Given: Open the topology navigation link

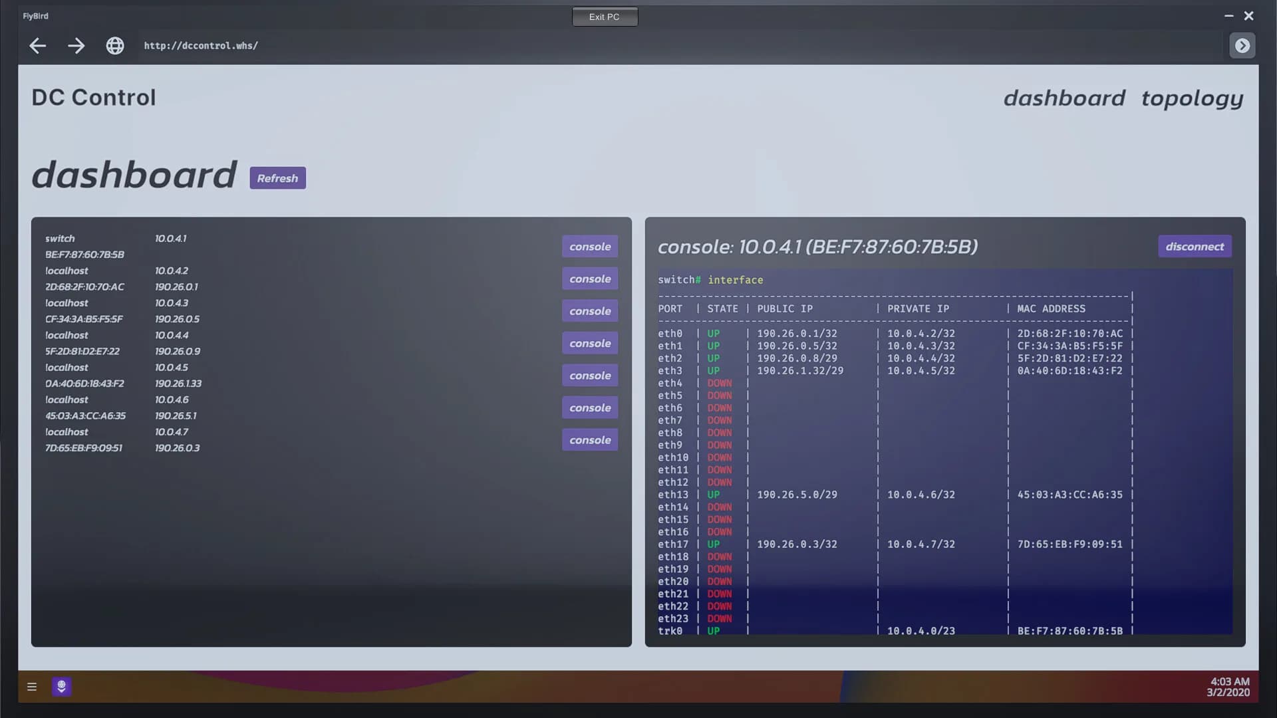Looking at the screenshot, I should 1192,99.
